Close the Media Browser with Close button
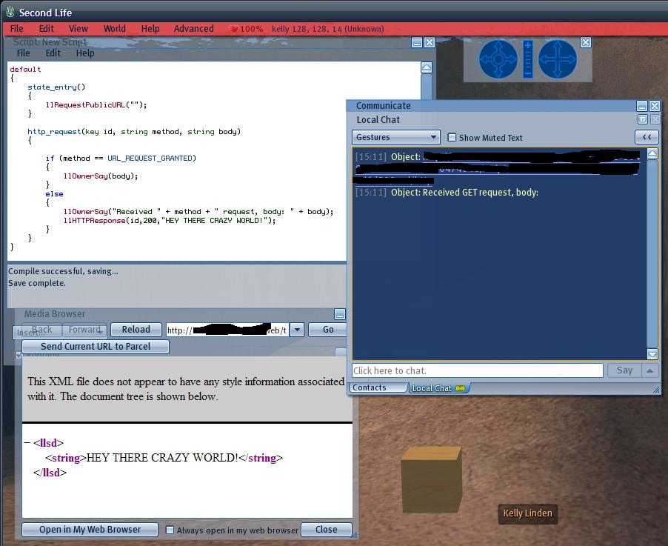668x546 pixels. point(327,530)
